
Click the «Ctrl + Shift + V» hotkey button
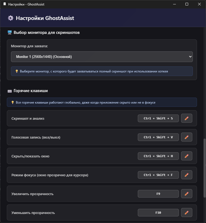click(x=158, y=137)
